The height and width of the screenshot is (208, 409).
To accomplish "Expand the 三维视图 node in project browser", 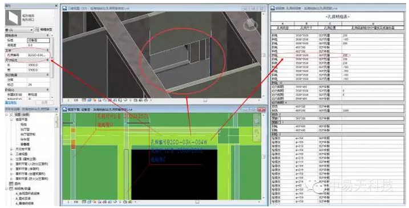I will pyautogui.click(x=11, y=154).
